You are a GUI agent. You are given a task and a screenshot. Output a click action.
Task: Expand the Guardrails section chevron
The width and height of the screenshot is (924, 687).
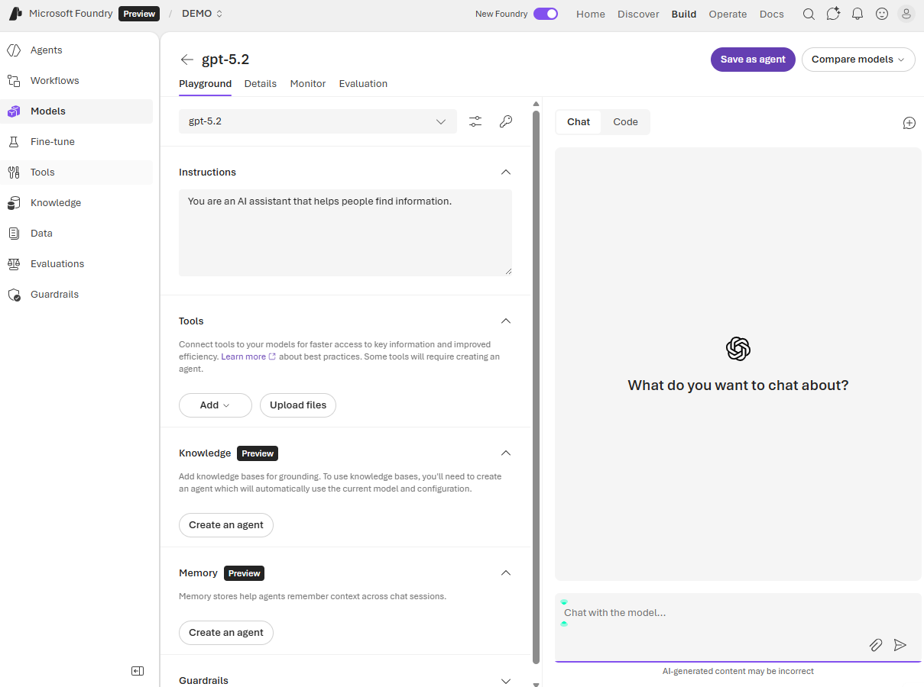coord(505,681)
